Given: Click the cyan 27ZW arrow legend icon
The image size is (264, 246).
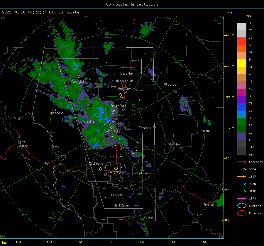Looking at the screenshot, I should (242, 184).
